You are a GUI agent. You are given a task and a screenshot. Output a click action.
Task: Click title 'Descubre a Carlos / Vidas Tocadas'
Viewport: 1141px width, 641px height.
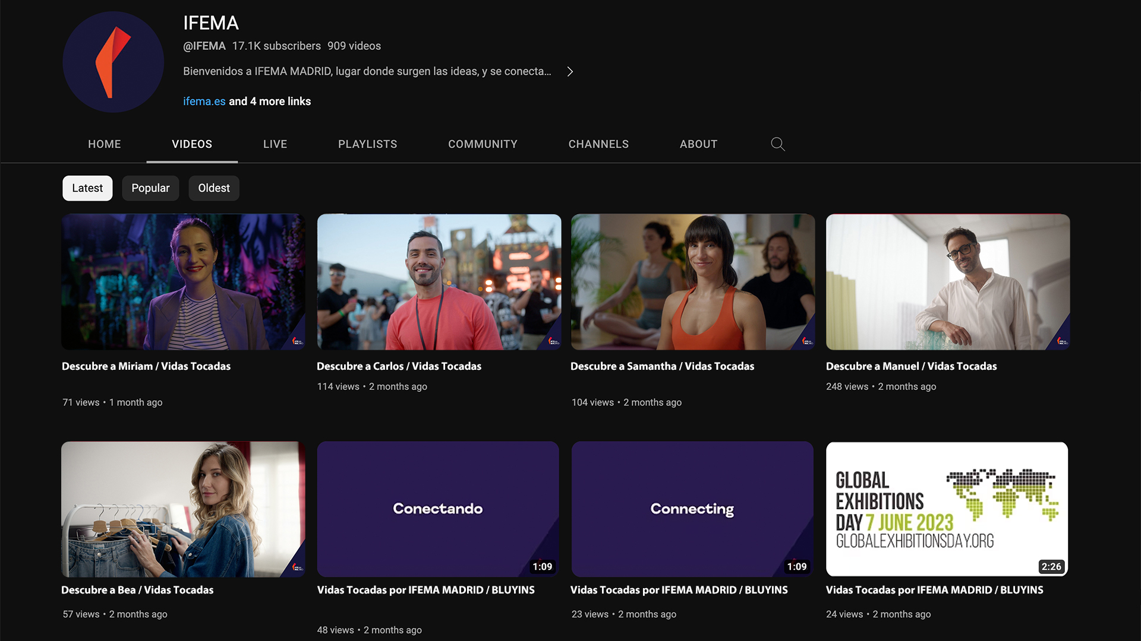[399, 366]
